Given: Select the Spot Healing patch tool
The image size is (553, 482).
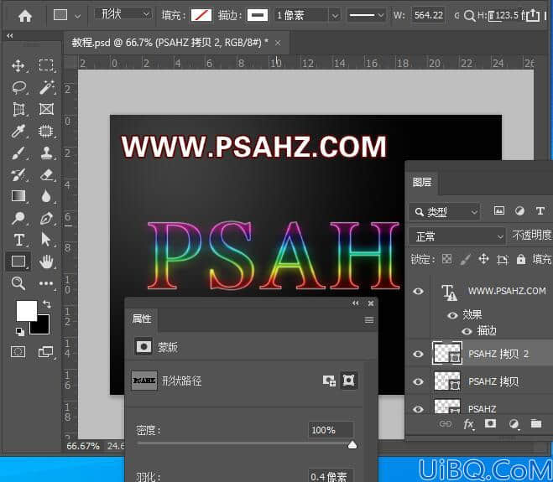Looking at the screenshot, I should pyautogui.click(x=46, y=131).
